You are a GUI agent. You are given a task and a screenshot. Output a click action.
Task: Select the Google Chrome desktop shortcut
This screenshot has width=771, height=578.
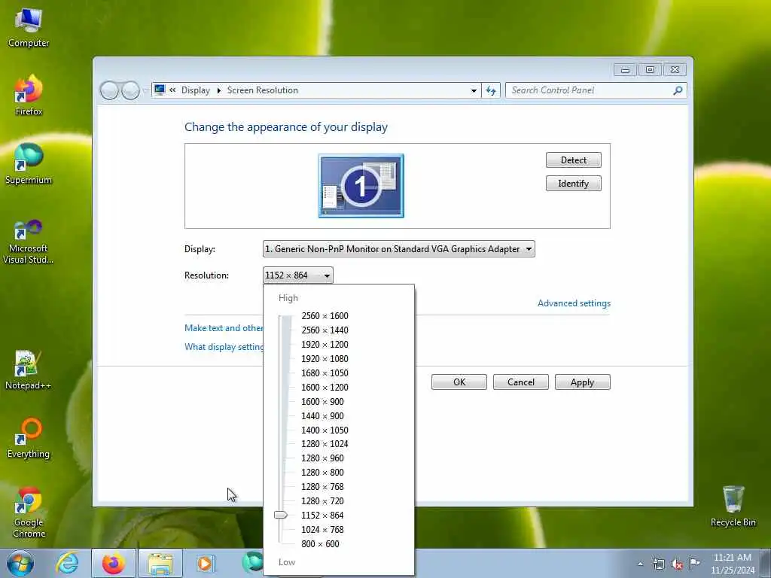(29, 512)
